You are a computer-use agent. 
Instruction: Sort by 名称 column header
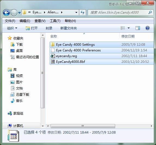[x=54, y=36]
